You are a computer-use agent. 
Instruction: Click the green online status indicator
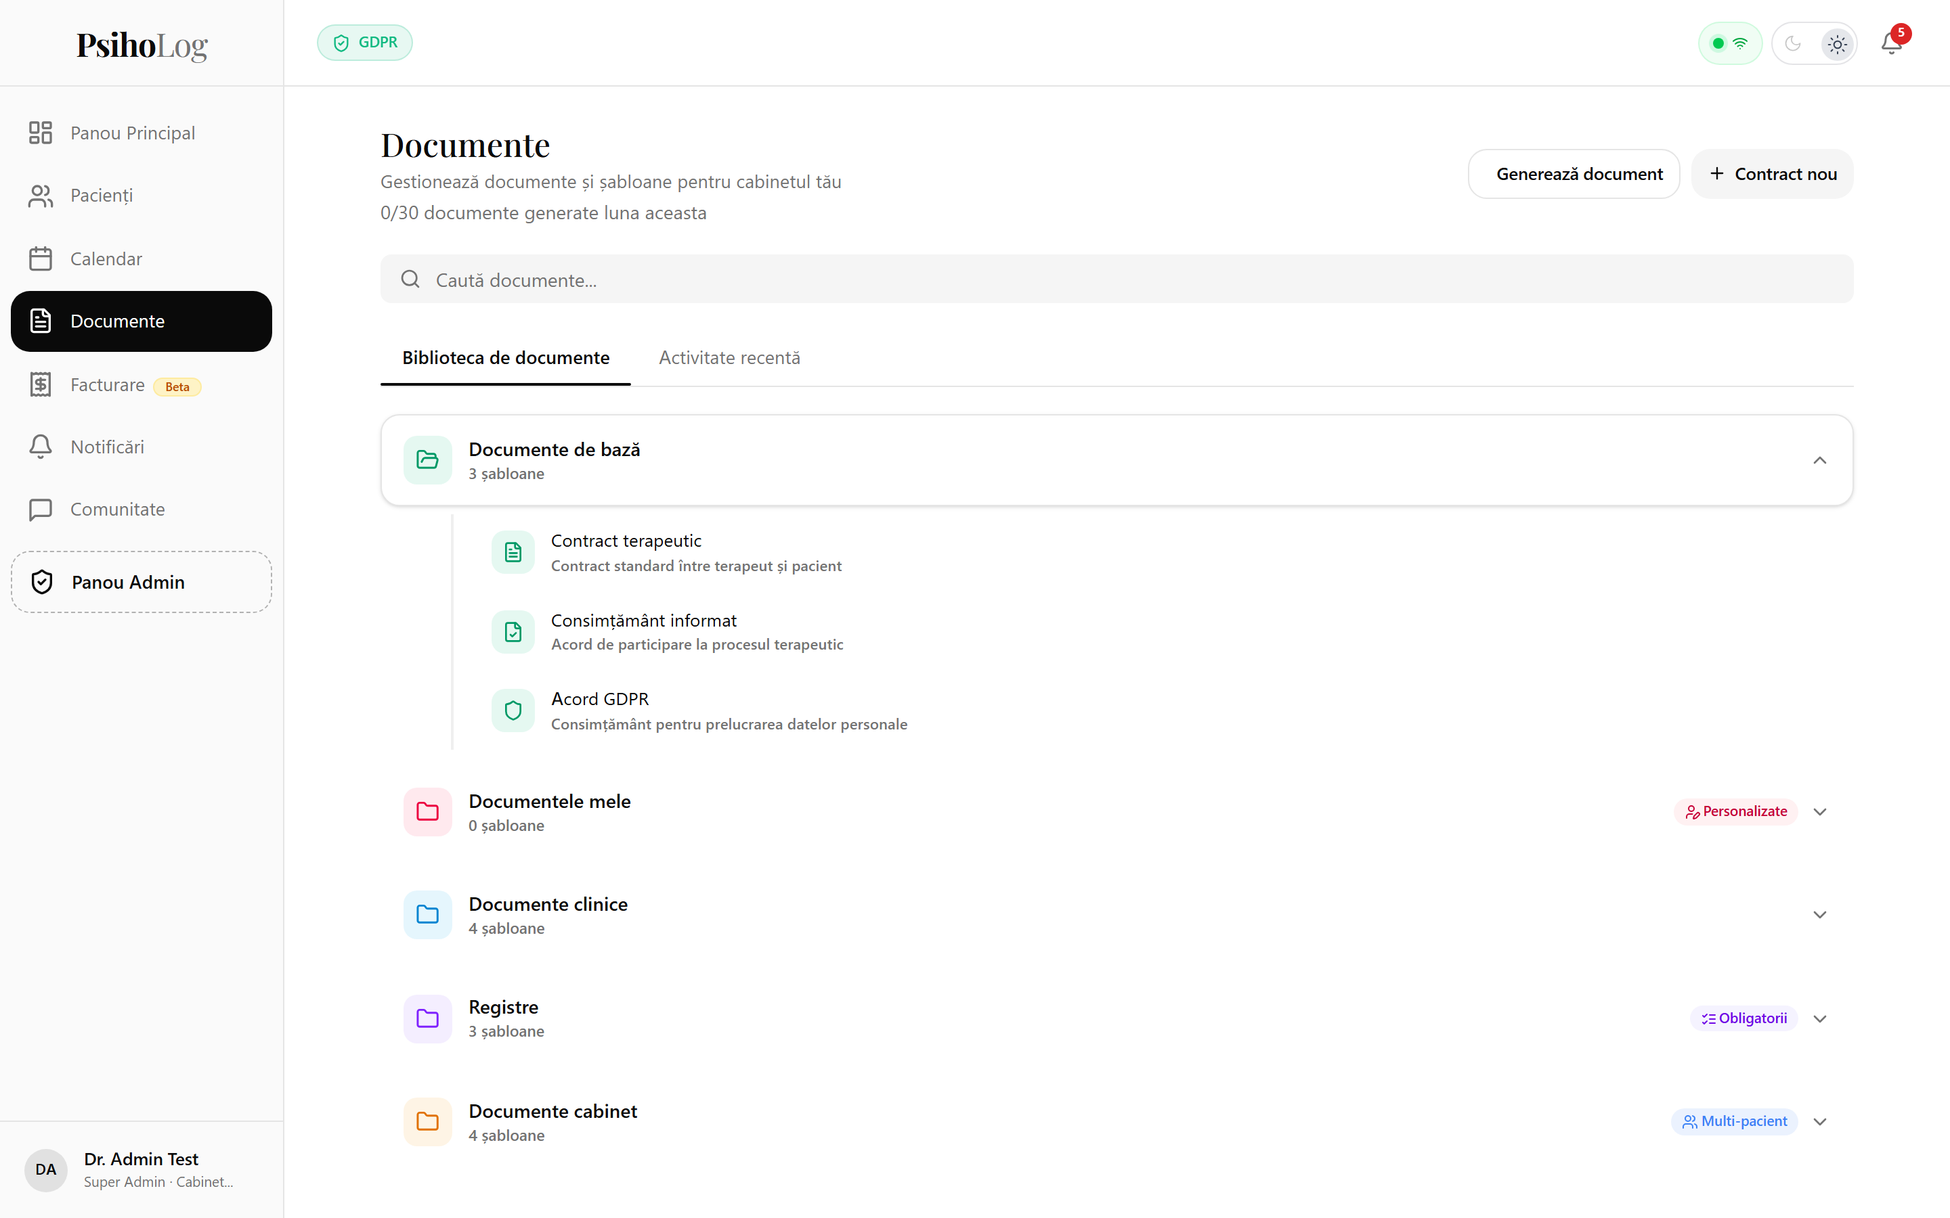point(1718,43)
